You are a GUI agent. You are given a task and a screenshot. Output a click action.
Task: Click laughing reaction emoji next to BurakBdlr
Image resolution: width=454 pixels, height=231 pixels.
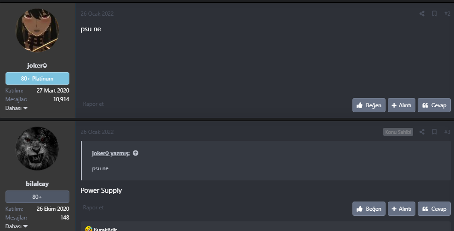pos(89,228)
